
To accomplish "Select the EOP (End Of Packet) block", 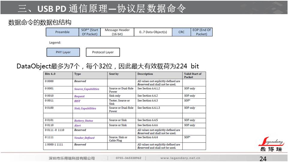I will [202, 32].
